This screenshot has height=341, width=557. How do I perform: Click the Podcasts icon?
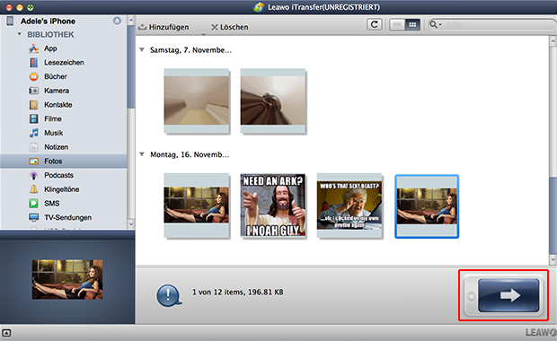tap(34, 175)
